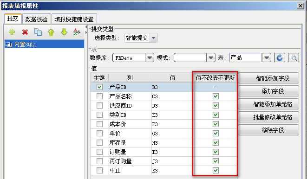
Task: Open the 表 产品 dropdown
Action: [267, 58]
